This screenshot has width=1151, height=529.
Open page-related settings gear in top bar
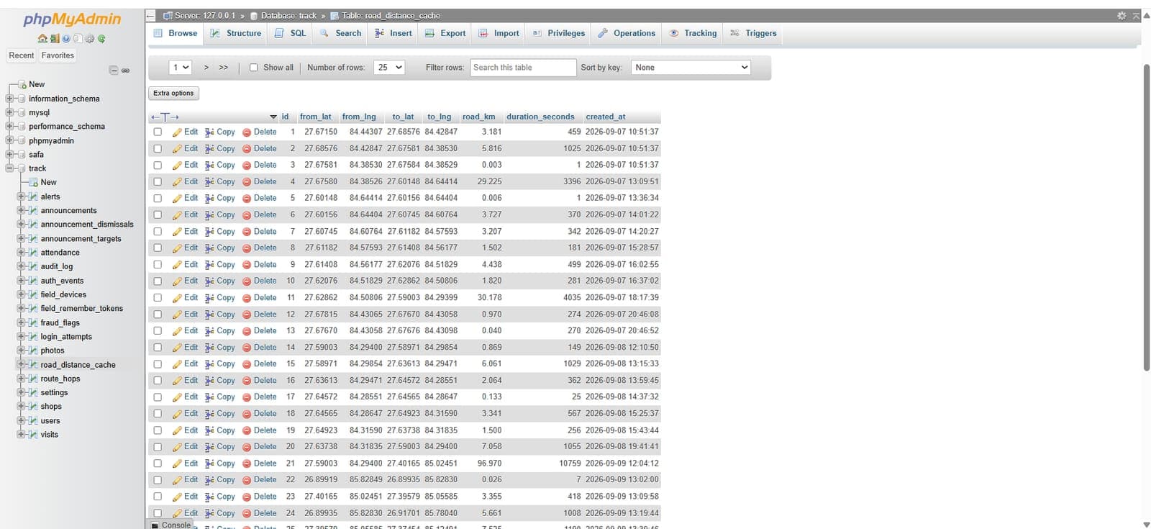(1121, 15)
